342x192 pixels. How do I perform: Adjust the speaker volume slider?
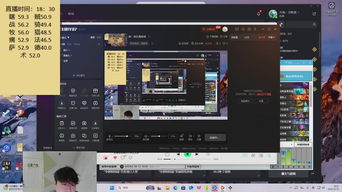pyautogui.click(x=159, y=136)
